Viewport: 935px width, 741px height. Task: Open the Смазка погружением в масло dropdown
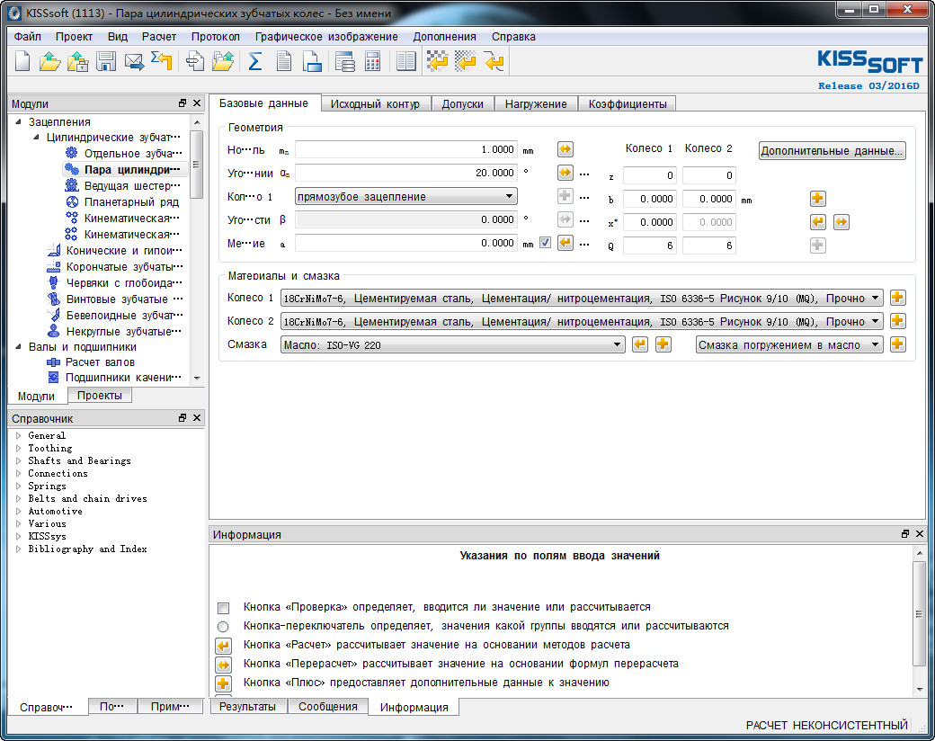pyautogui.click(x=789, y=344)
